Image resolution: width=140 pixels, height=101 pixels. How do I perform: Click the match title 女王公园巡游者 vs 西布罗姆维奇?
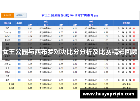67,15
